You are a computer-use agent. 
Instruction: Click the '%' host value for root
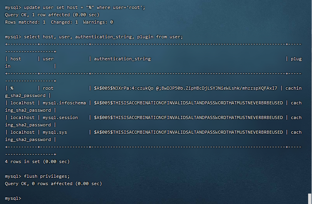point(12,88)
